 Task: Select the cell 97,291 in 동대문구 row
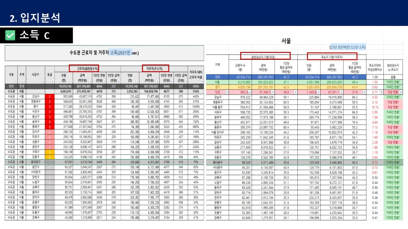click(64, 162)
